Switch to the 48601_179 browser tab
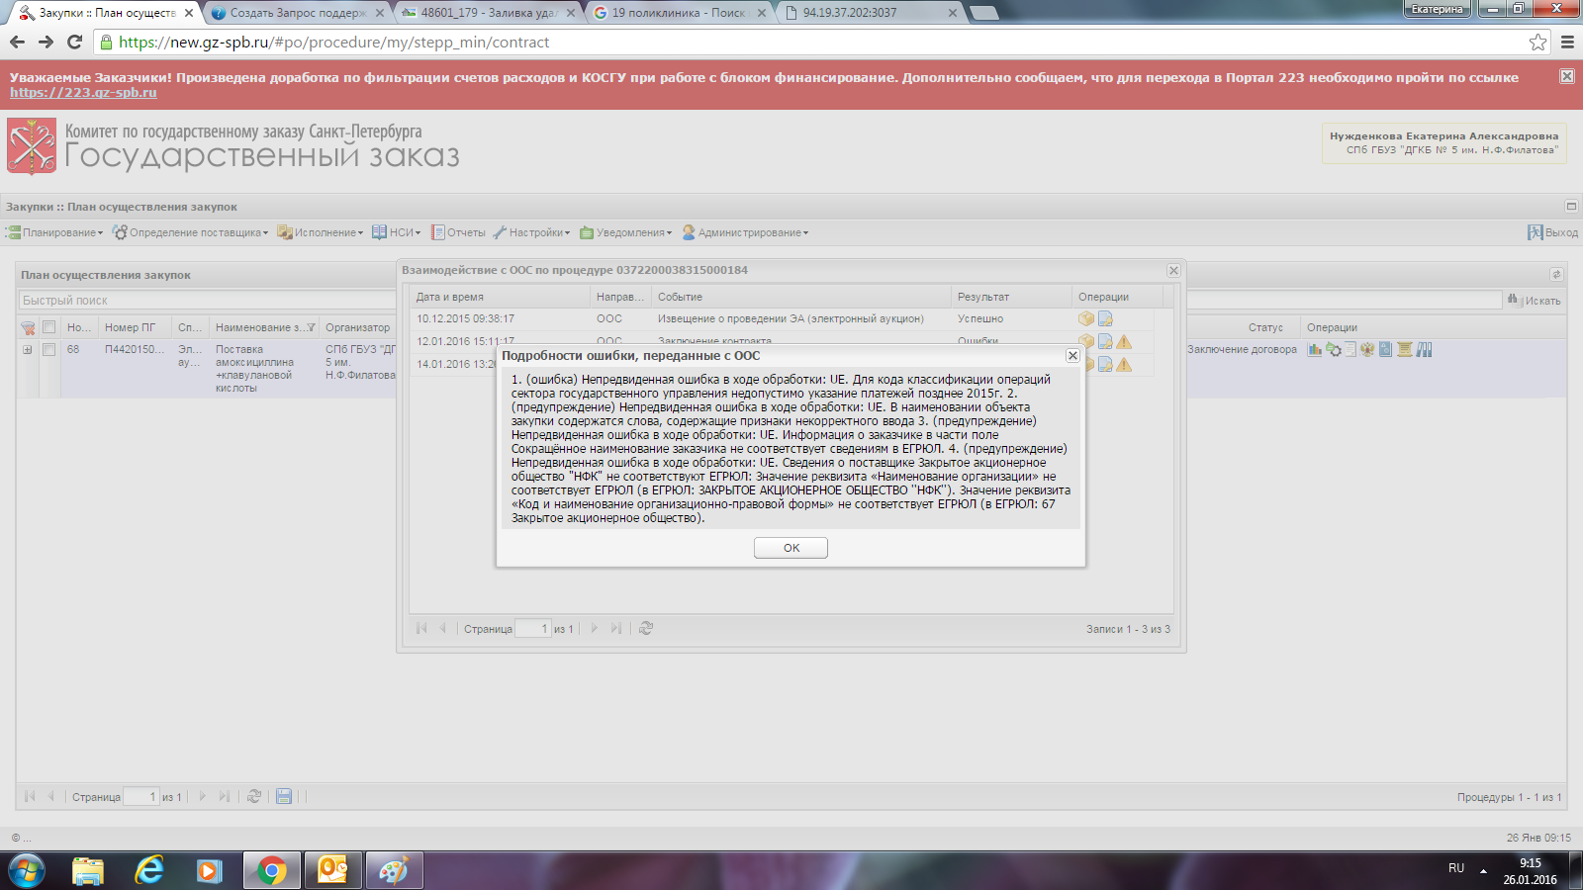 pyautogui.click(x=490, y=13)
